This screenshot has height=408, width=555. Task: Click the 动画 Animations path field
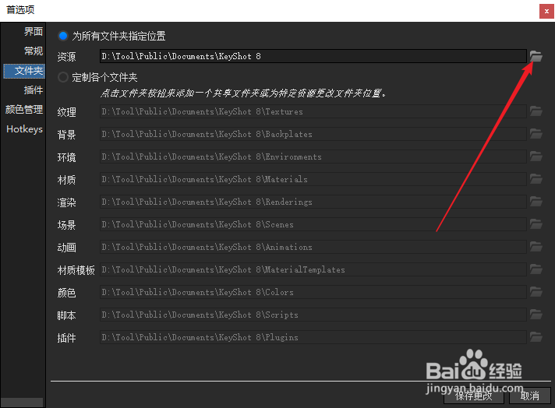[x=313, y=247]
